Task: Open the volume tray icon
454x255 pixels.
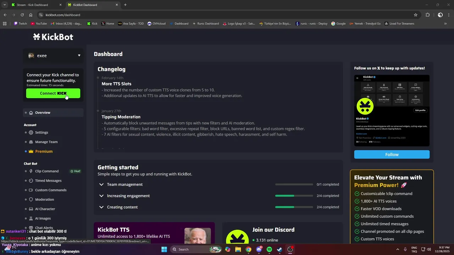Action: coord(429,249)
